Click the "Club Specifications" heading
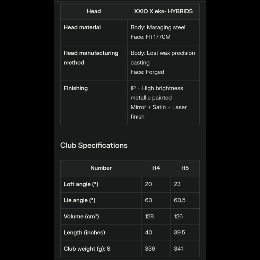 [94, 145]
